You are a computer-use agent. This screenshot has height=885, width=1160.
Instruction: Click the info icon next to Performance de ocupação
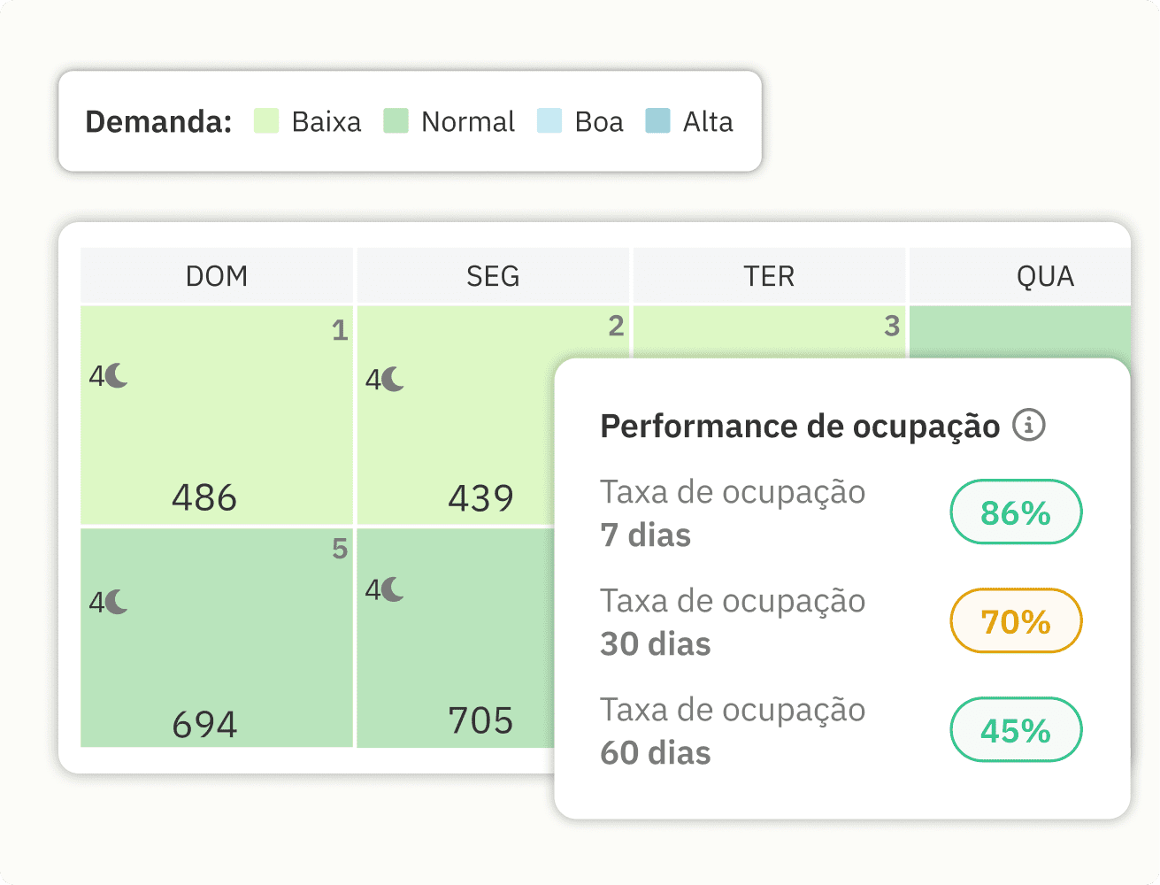tap(1029, 425)
